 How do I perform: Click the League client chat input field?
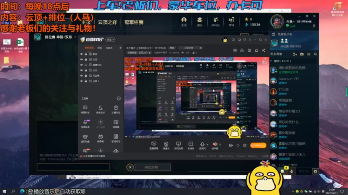pyautogui.click(x=73, y=167)
